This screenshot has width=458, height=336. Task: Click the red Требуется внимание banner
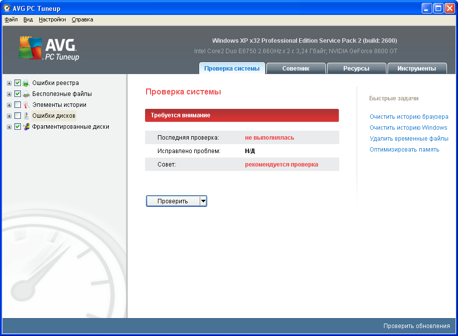(x=242, y=115)
